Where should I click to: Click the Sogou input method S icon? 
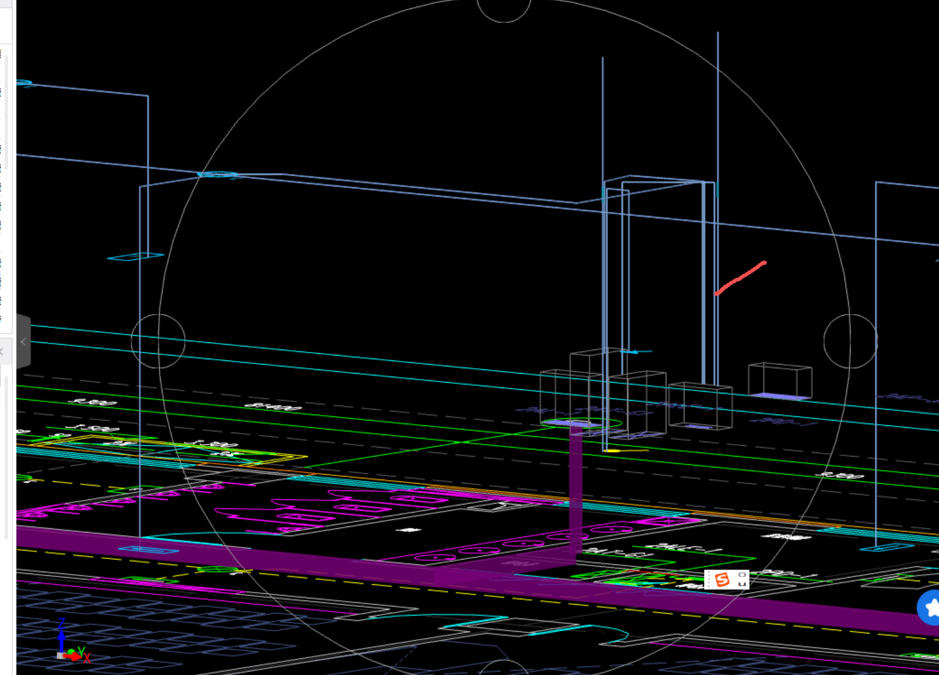pos(722,579)
